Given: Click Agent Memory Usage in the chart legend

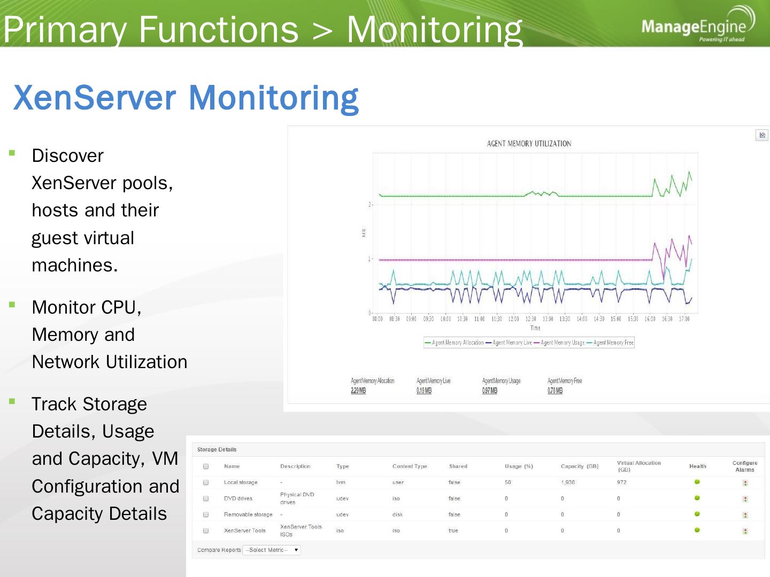Looking at the screenshot, I should pos(559,343).
